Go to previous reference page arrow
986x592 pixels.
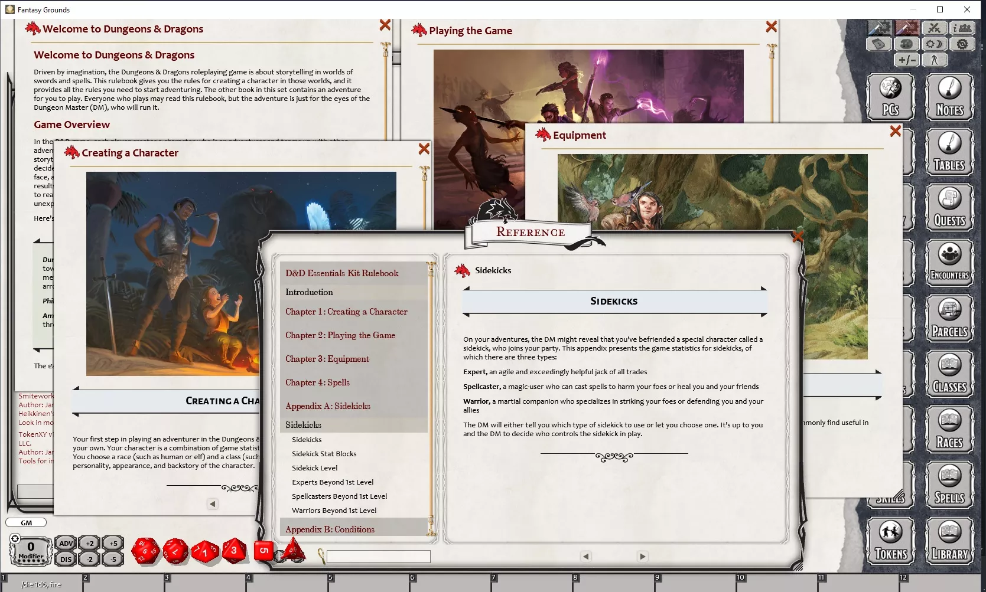585,556
